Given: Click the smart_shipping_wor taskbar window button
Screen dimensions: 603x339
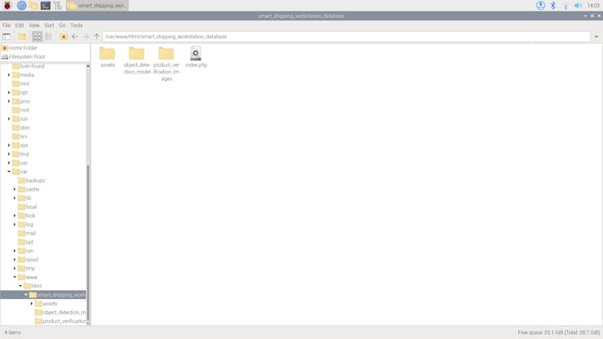Looking at the screenshot, I should 98,6.
